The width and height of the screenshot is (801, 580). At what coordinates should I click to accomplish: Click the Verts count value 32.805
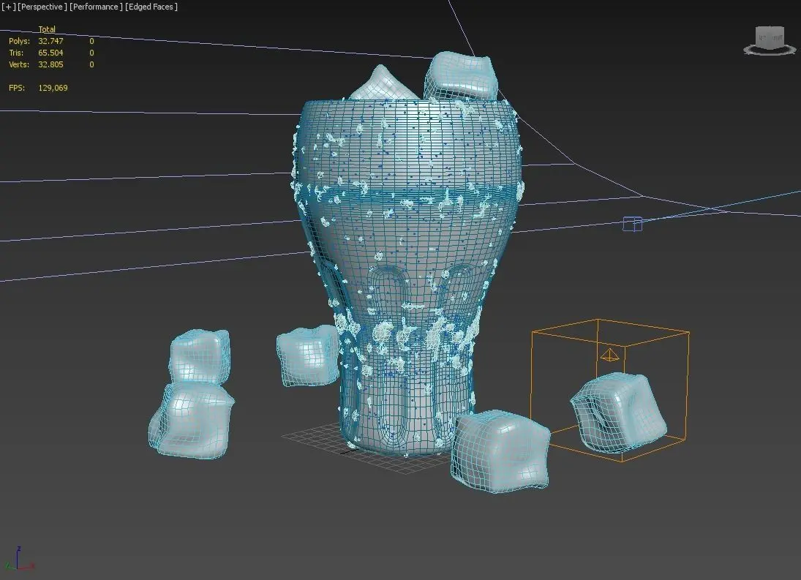50,64
